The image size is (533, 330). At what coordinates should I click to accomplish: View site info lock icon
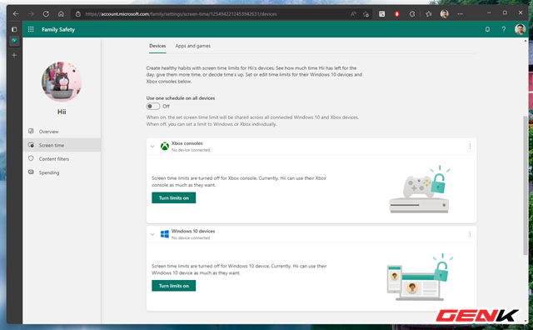pyautogui.click(x=78, y=14)
